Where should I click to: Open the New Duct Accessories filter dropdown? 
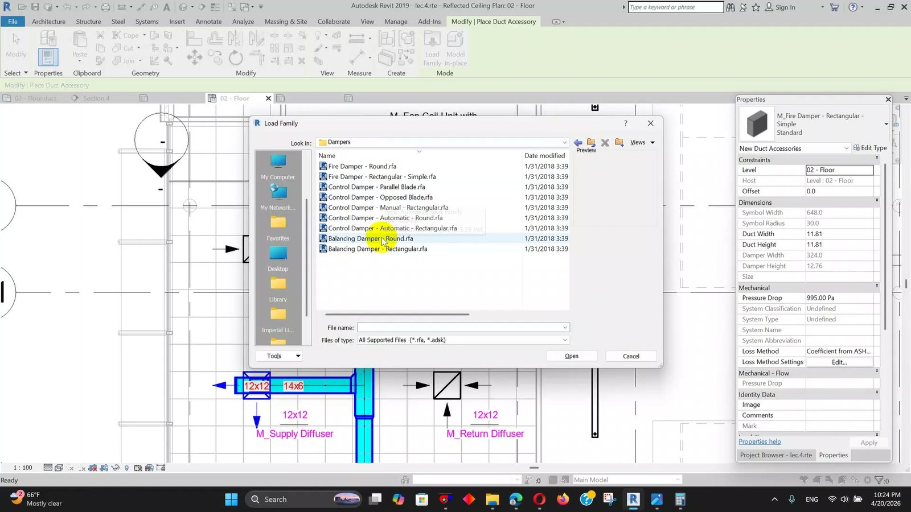coord(847,148)
